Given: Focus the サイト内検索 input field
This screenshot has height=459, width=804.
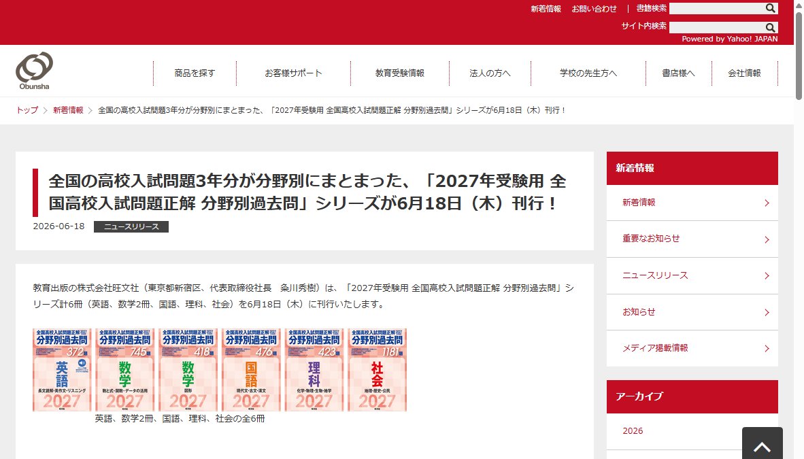Looking at the screenshot, I should 718,27.
